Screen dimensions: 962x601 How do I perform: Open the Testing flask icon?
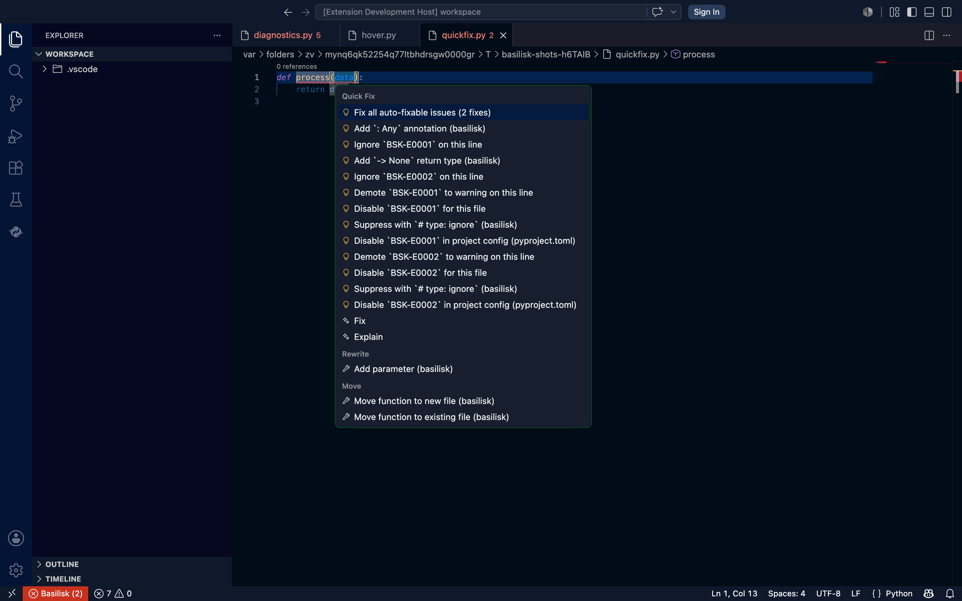click(16, 200)
